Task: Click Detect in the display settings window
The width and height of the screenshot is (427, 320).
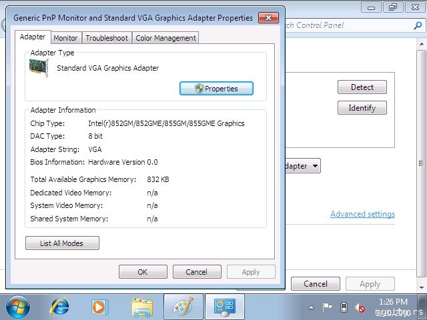Action: click(362, 87)
